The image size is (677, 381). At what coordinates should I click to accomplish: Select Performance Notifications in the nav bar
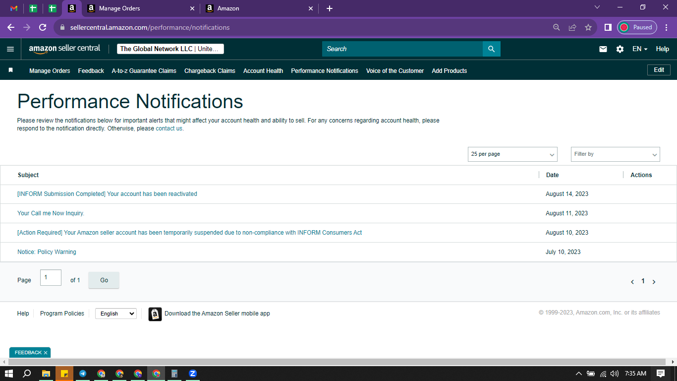325,71
